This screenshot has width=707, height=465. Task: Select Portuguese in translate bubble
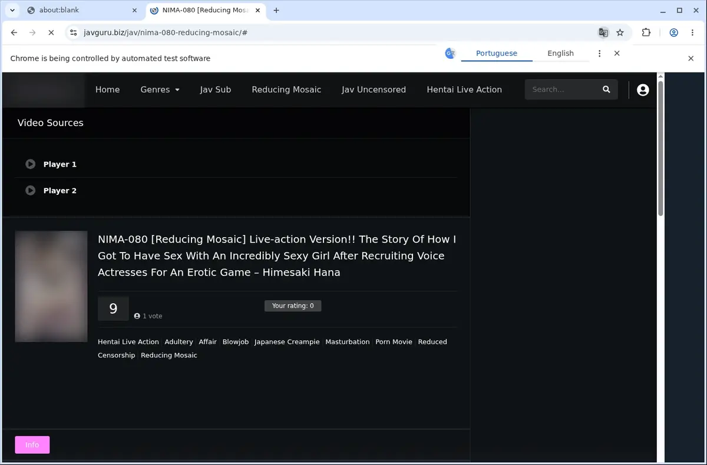(497, 53)
